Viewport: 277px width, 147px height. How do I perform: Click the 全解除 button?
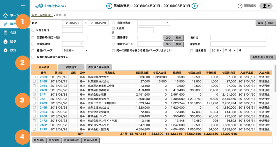pyautogui.click(x=55, y=140)
